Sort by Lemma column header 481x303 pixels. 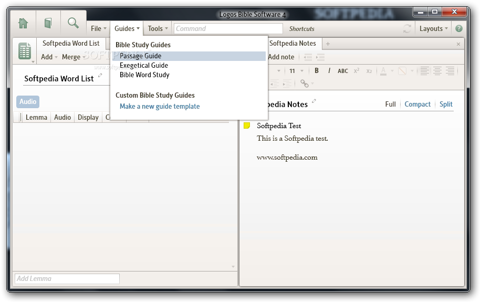(36, 118)
